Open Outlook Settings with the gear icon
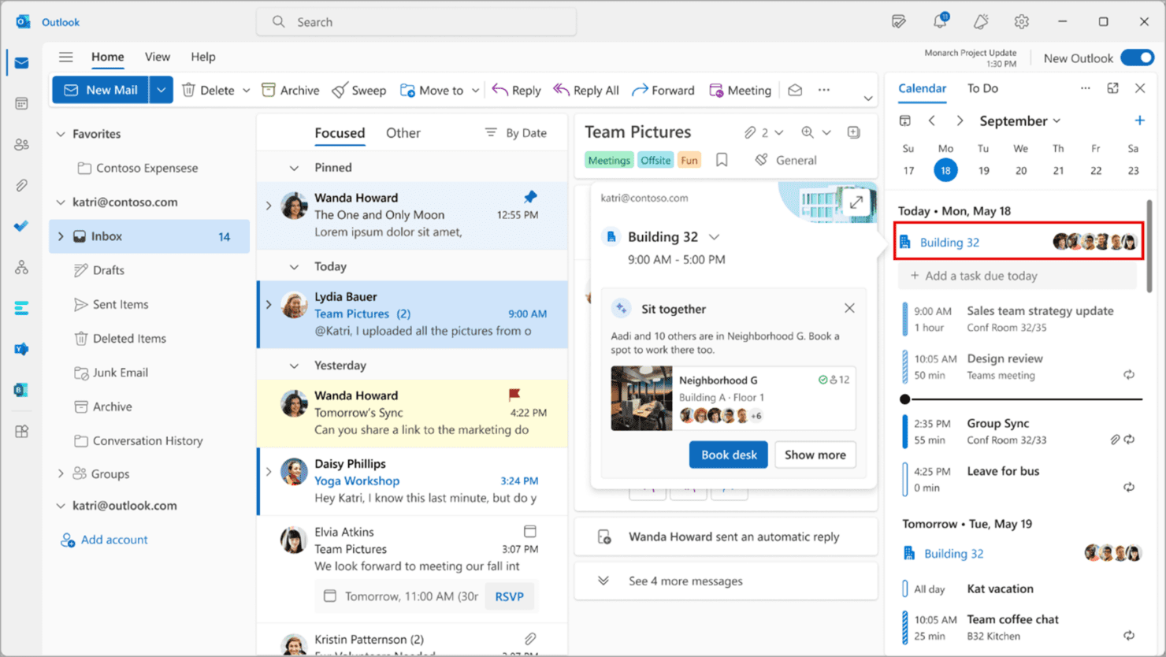The image size is (1166, 657). coord(1021,21)
